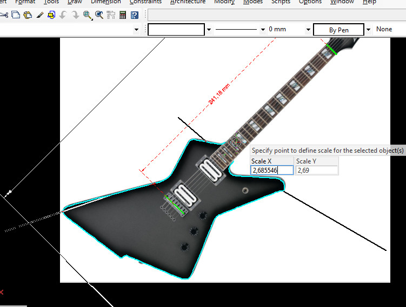Open the Modify menu

click(224, 2)
